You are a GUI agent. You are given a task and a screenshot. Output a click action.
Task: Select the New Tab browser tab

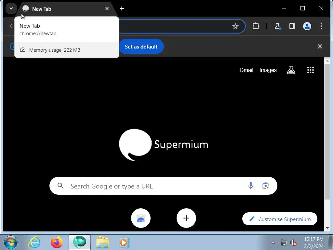click(x=65, y=9)
